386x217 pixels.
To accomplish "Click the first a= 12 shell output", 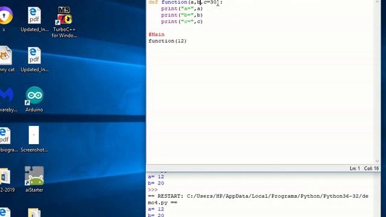I will click(x=156, y=177).
